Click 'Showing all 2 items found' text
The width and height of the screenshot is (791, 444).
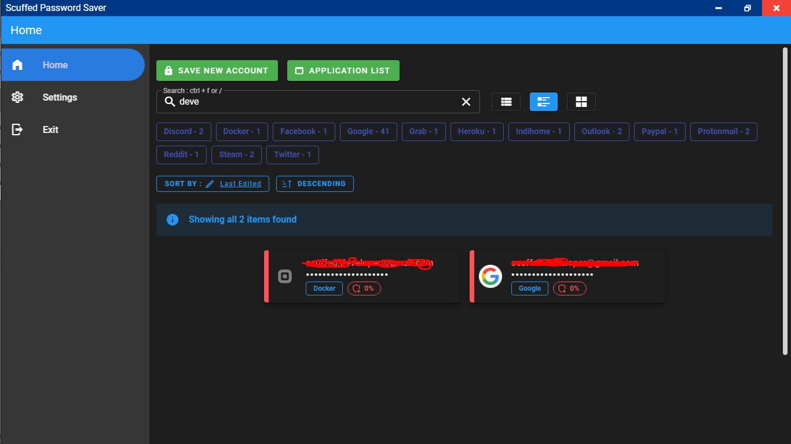[243, 220]
